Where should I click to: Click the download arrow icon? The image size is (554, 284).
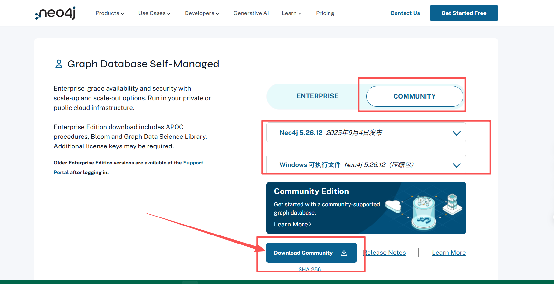point(344,253)
